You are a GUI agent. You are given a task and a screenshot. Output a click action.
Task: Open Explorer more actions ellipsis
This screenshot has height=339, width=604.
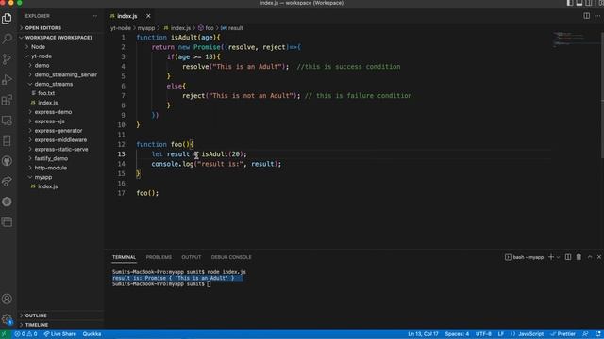click(94, 16)
